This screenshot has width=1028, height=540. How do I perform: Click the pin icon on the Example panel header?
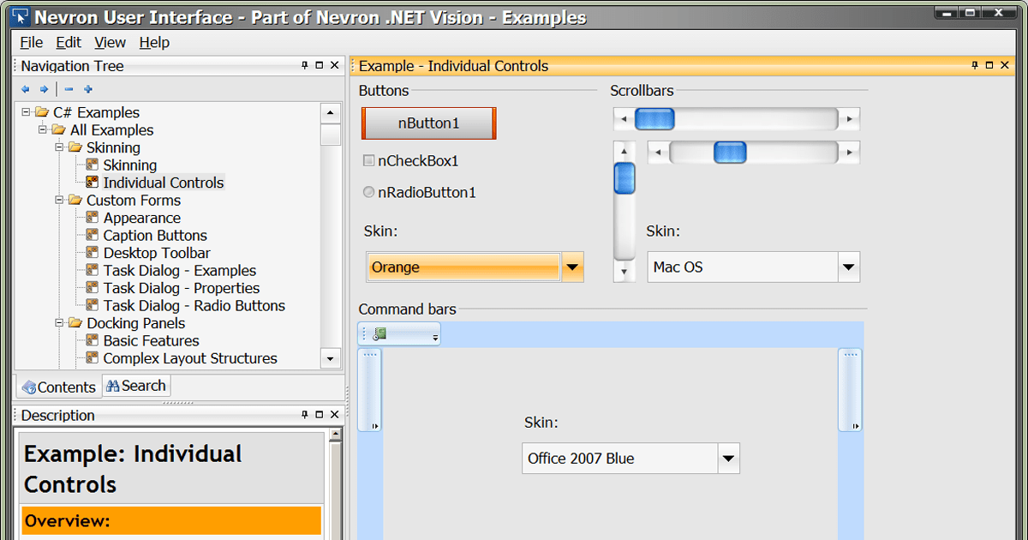pos(976,65)
